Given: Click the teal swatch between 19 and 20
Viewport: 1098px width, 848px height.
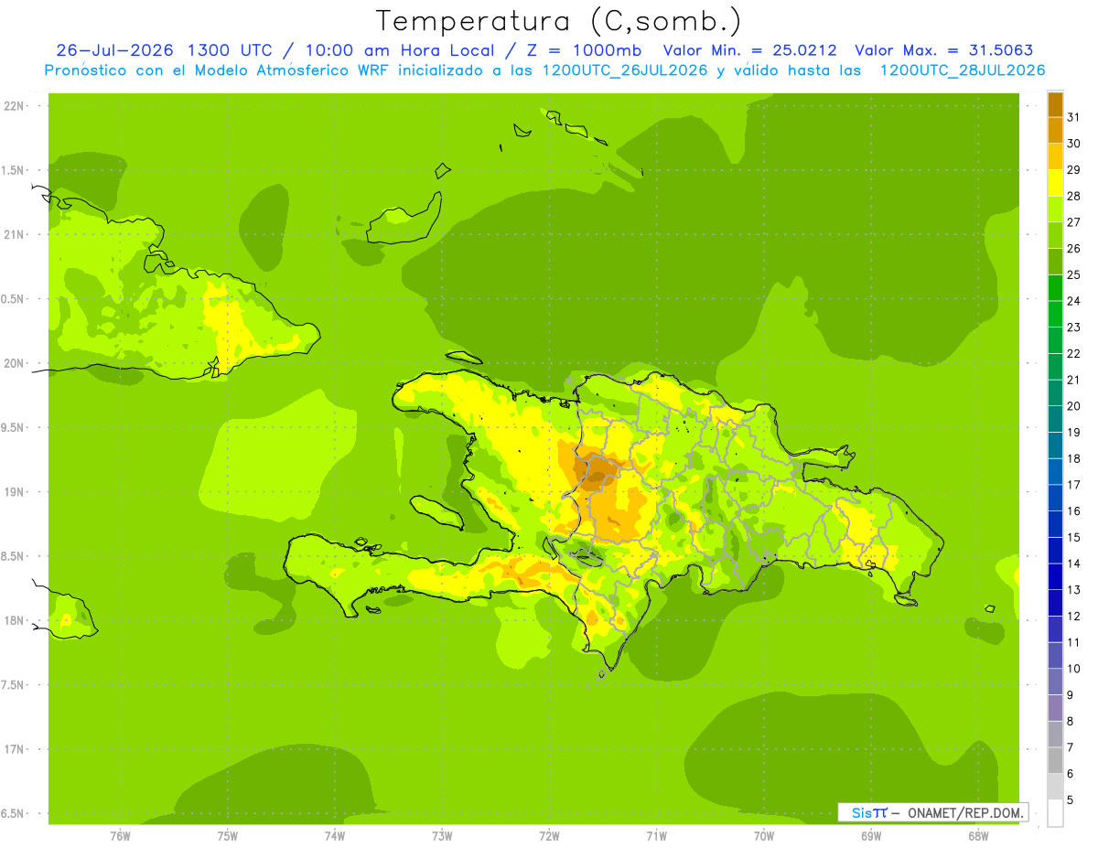Looking at the screenshot, I should click(1055, 419).
